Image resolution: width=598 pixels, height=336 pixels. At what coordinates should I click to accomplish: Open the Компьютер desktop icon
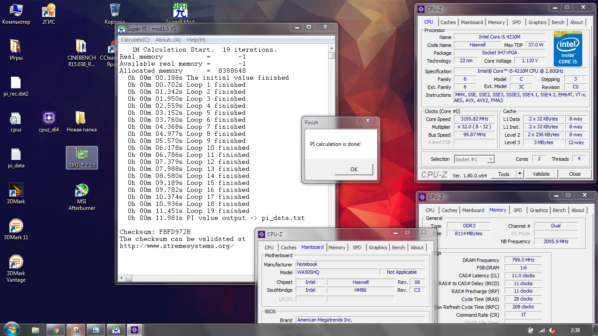(16, 13)
